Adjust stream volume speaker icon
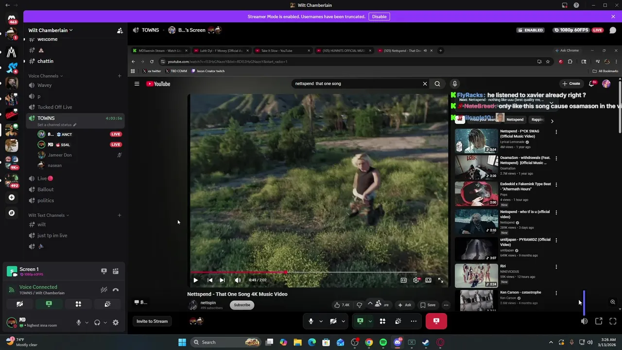This screenshot has width=622, height=350. point(584,321)
